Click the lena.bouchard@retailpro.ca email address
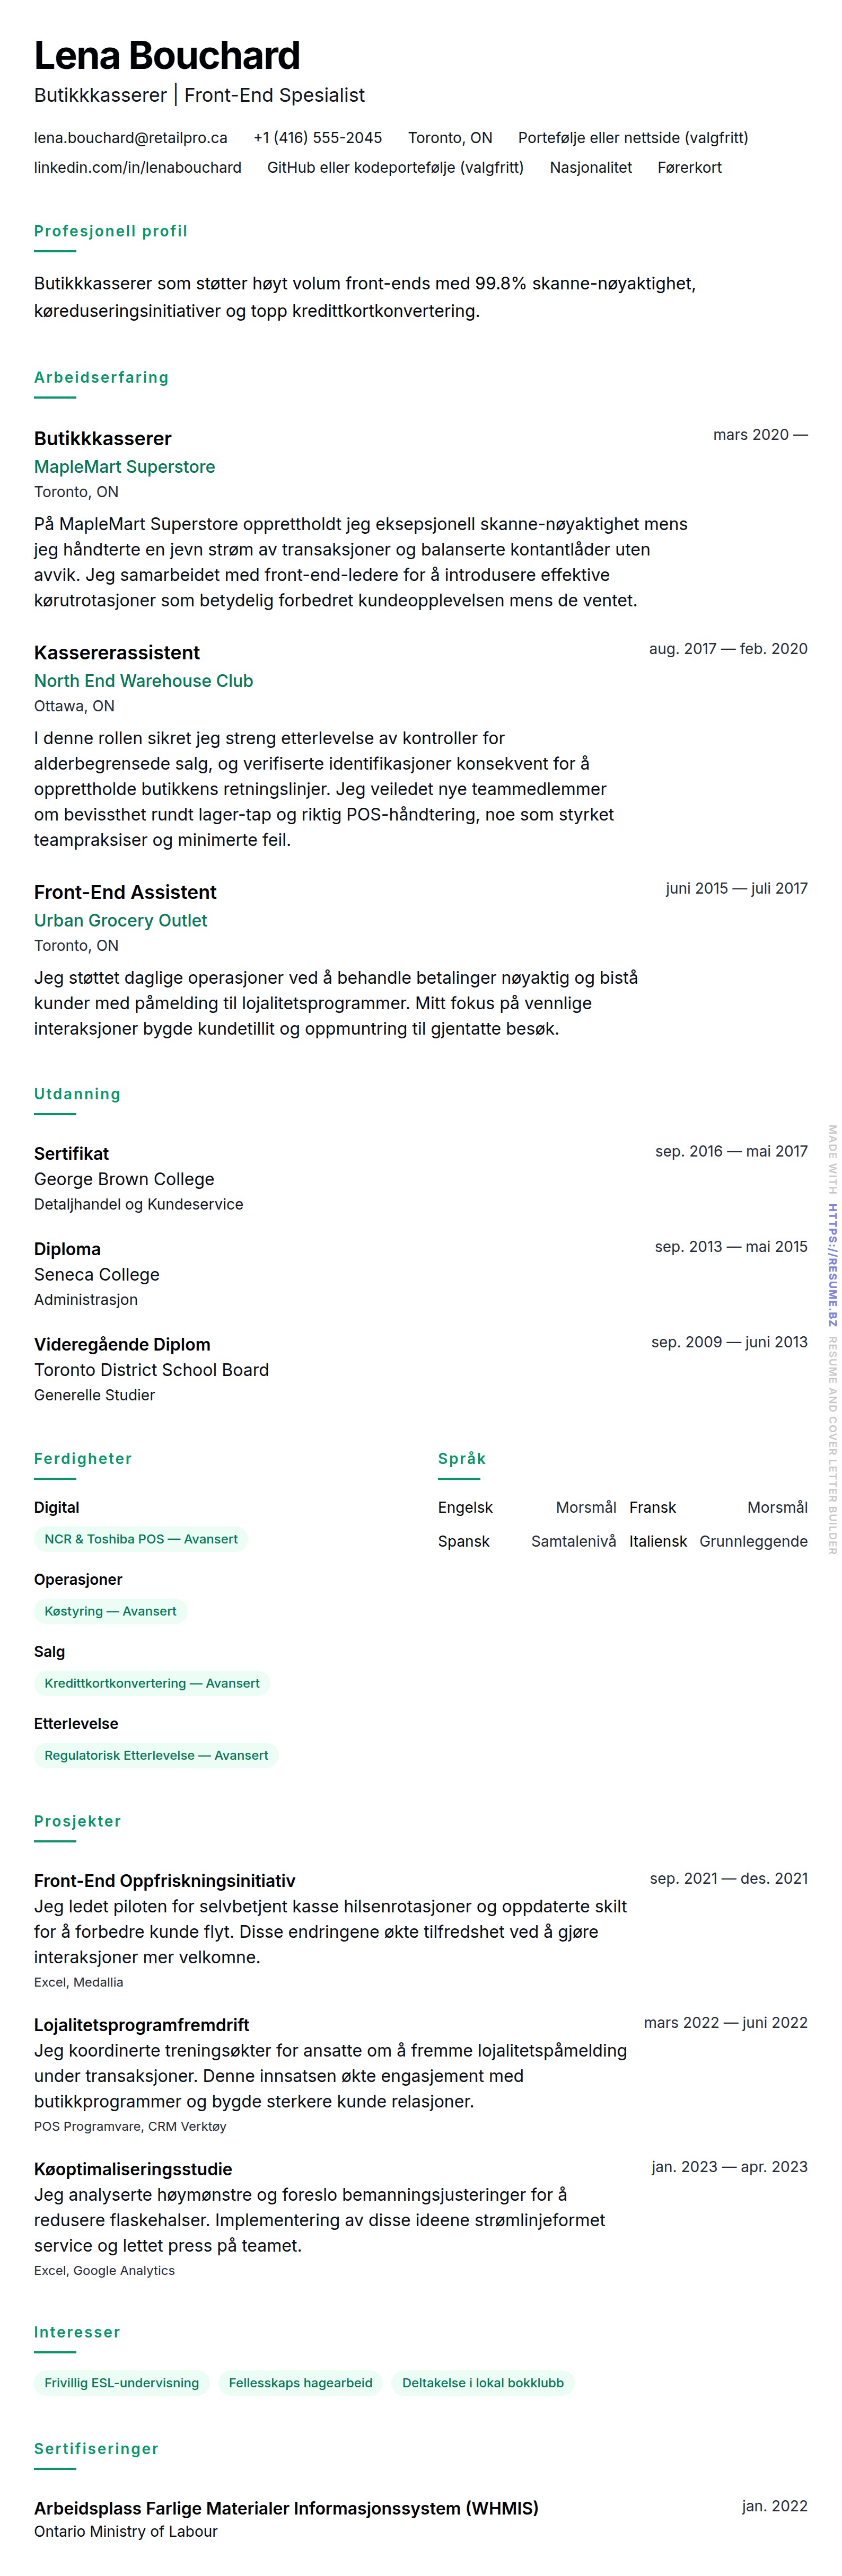 130,138
